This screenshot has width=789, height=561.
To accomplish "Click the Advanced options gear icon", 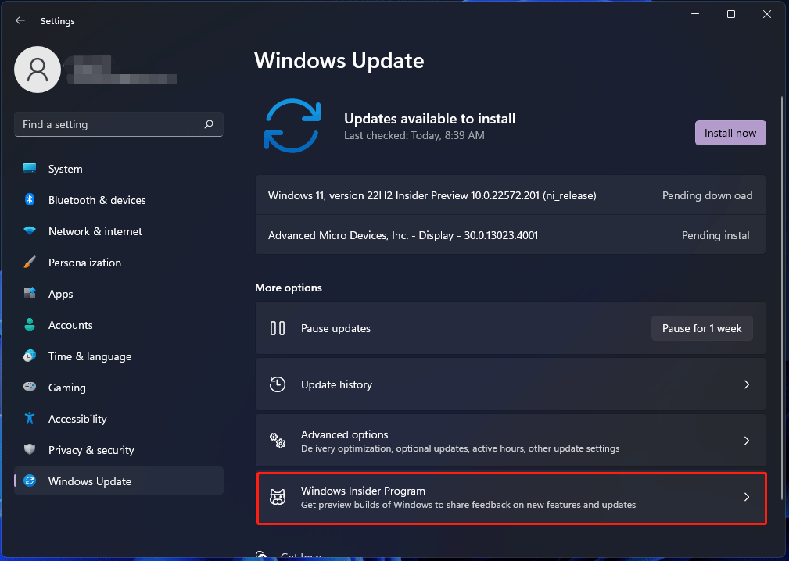I will 278,441.
